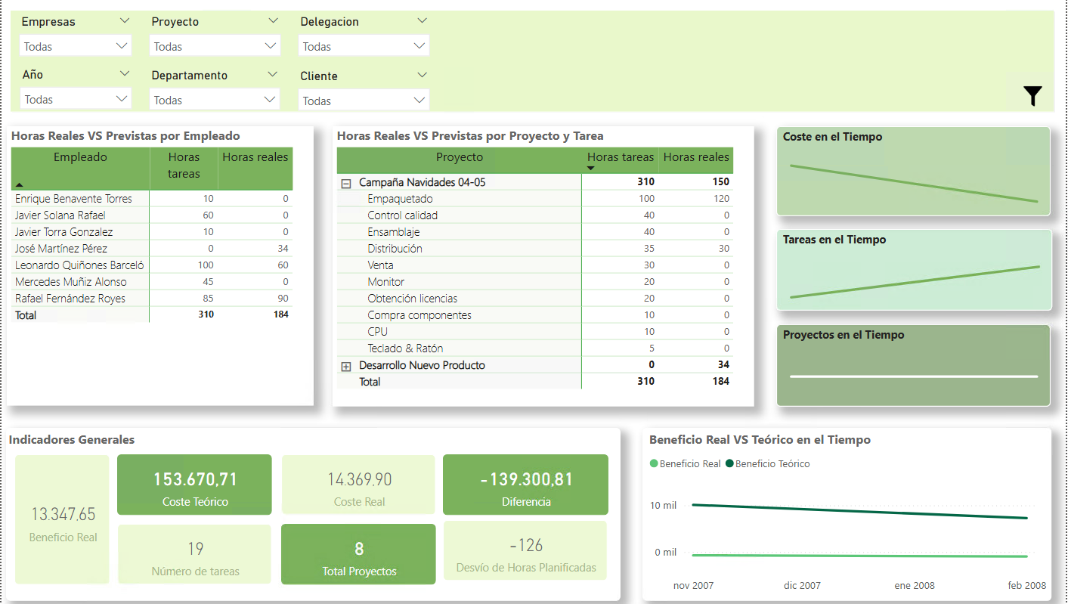
Task: Open the Coste en el Tiempo chart card
Action: pos(913,172)
